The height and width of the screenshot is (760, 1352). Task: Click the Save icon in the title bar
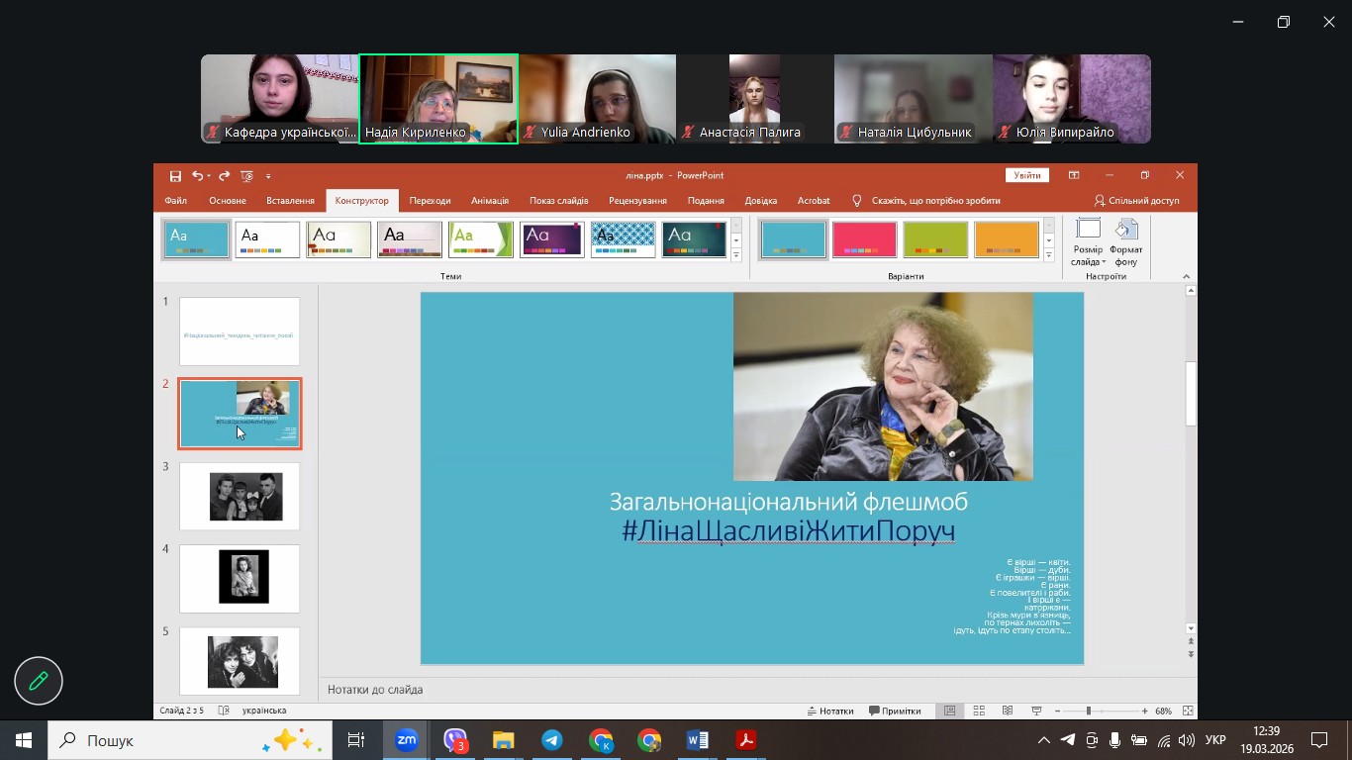point(175,176)
